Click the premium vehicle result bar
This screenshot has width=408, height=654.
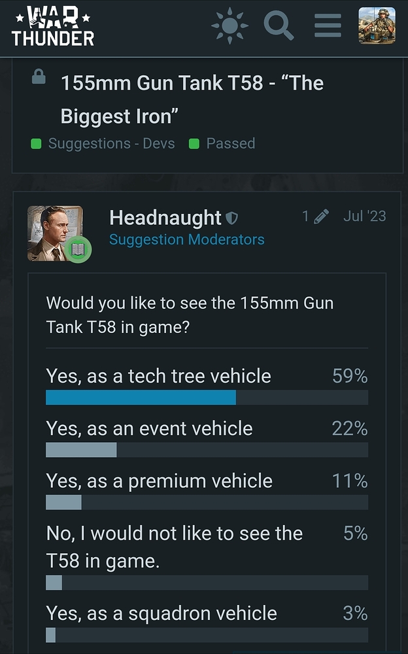(207, 502)
